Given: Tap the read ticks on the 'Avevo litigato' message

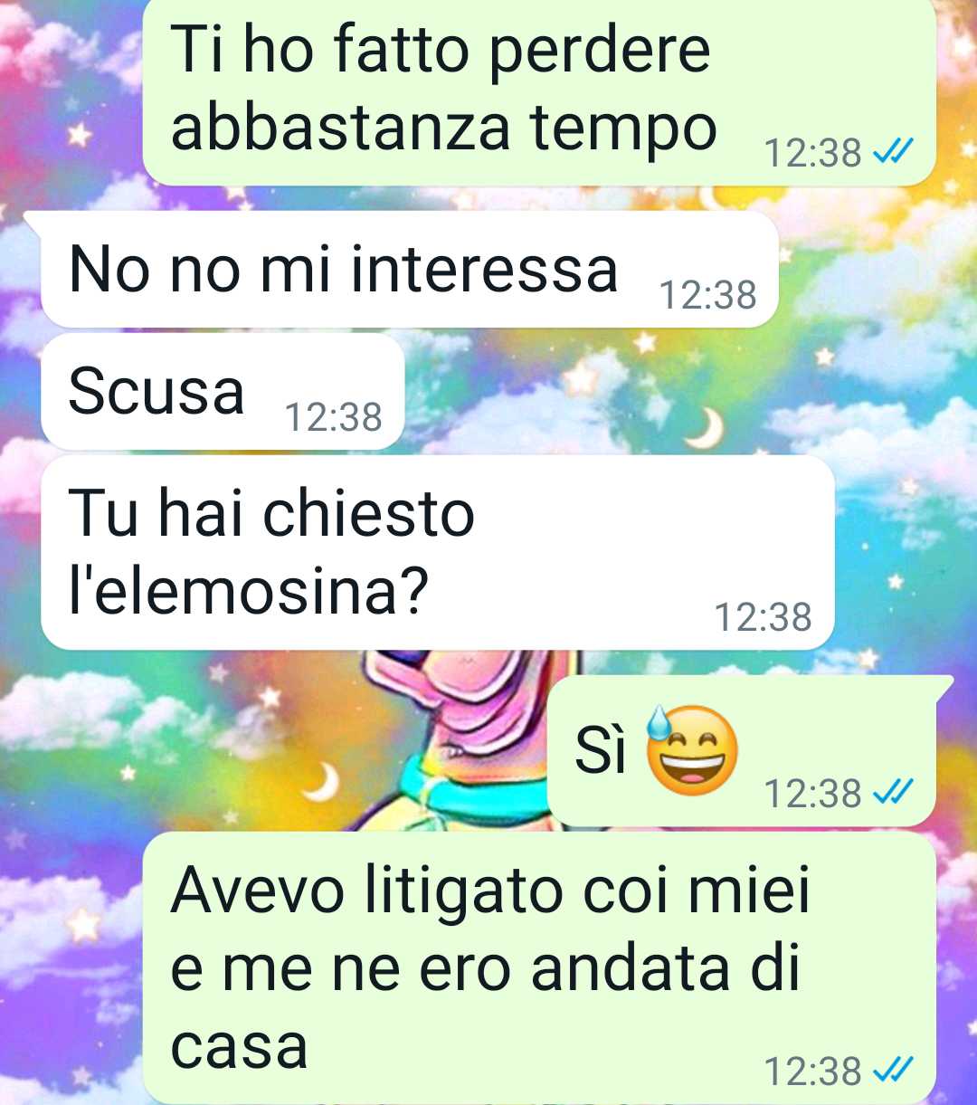Looking at the screenshot, I should click(x=893, y=1070).
